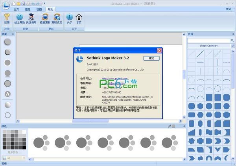Expand the quick access toolbar customize arrow
Viewport: 236px width, 166px height.
44,3
